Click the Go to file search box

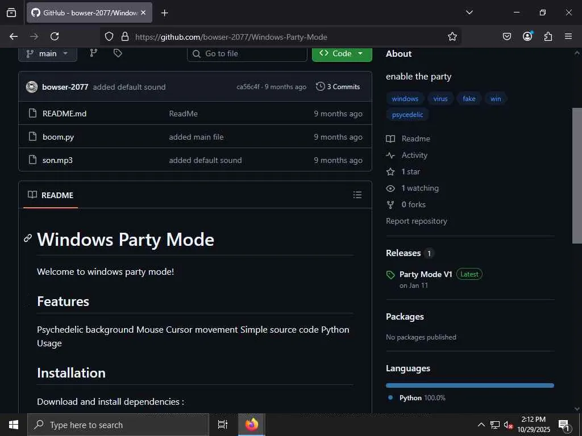[247, 54]
